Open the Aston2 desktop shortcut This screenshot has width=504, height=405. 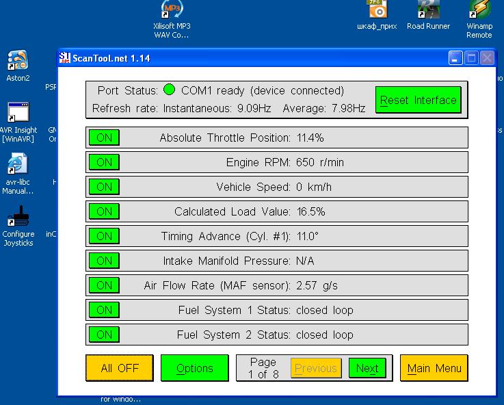click(x=18, y=62)
